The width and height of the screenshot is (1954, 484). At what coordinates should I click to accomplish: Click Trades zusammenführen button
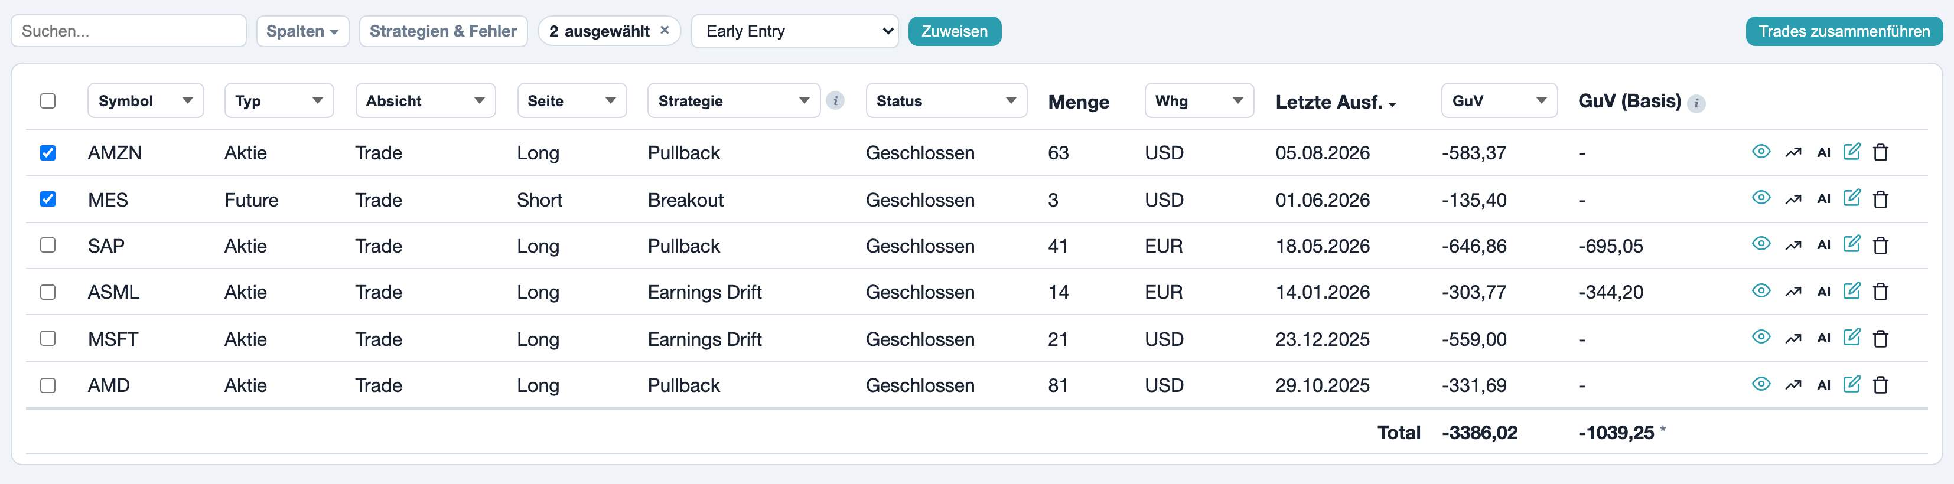1844,31
